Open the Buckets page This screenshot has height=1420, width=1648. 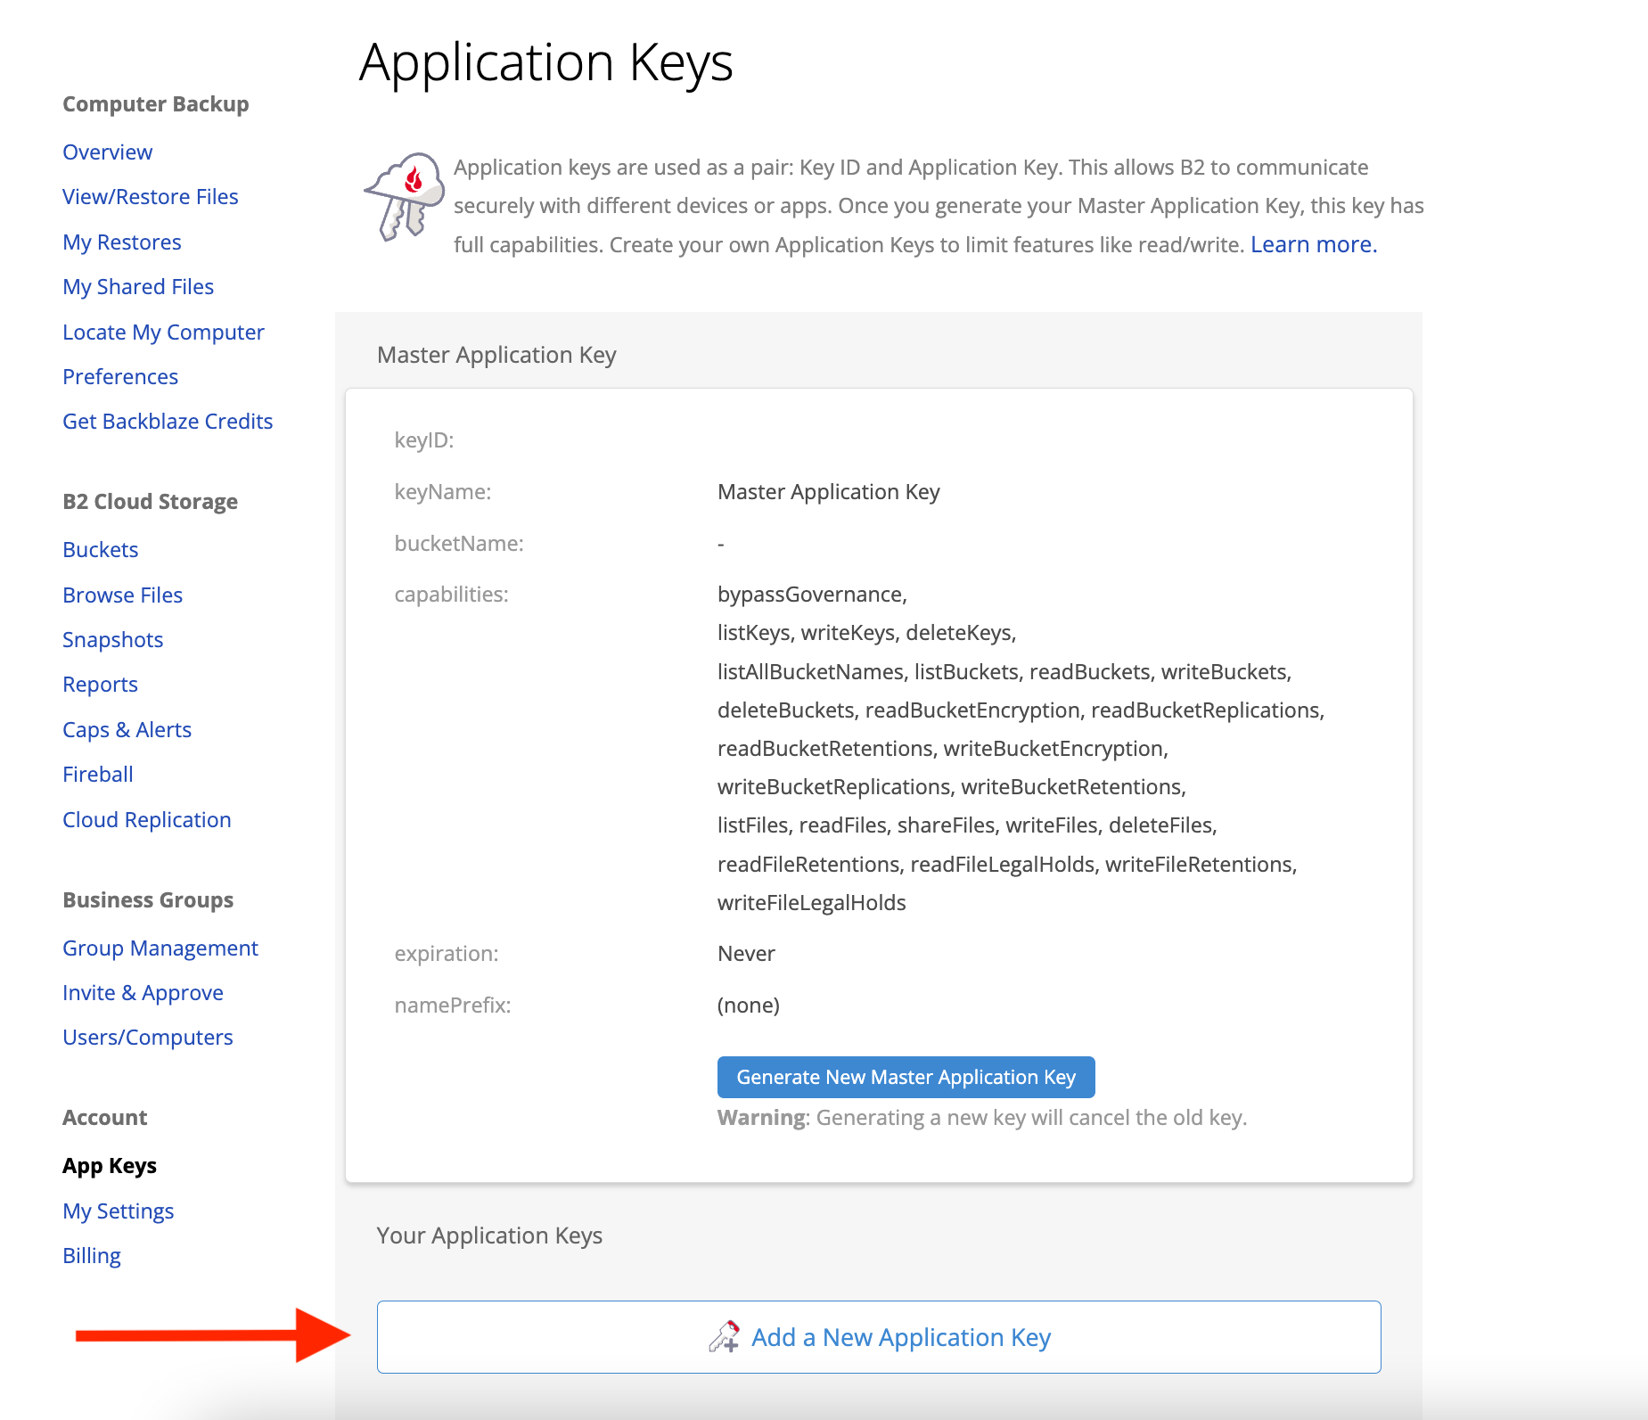[101, 550]
